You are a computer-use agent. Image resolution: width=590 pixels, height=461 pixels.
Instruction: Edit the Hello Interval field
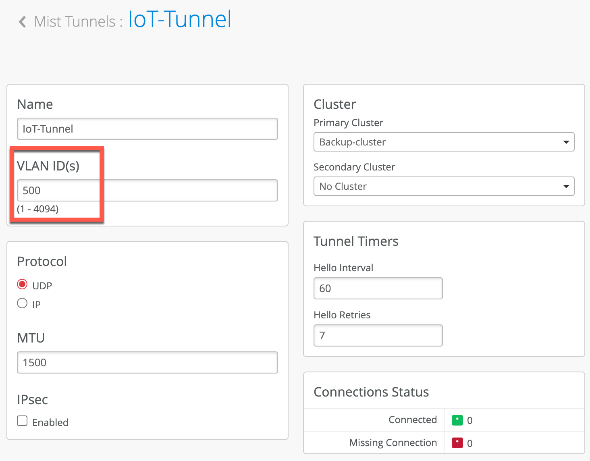coord(378,289)
